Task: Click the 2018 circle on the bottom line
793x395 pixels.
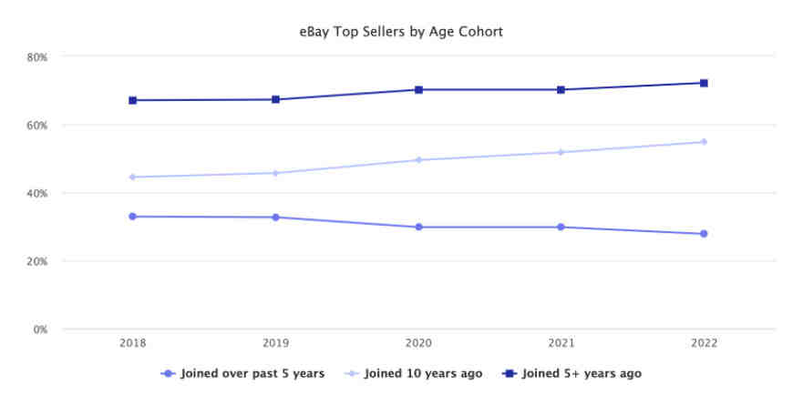Action: [133, 217]
